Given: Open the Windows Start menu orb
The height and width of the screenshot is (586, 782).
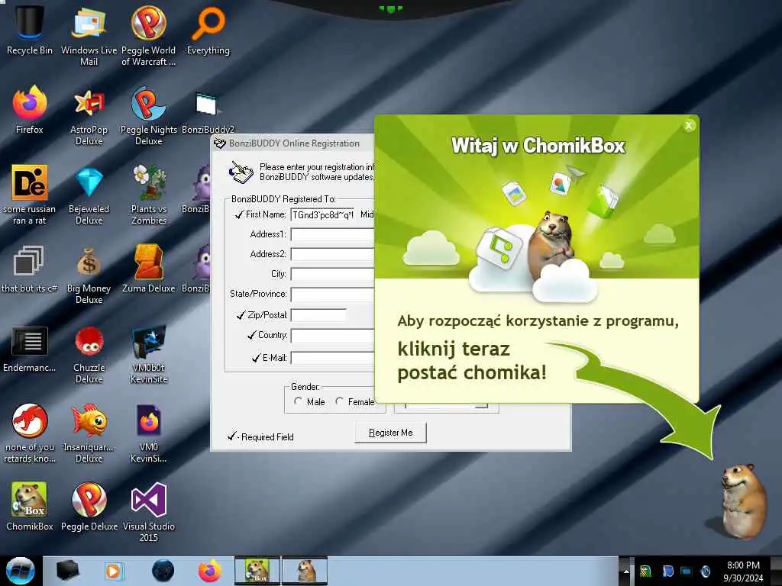Looking at the screenshot, I should [21, 571].
